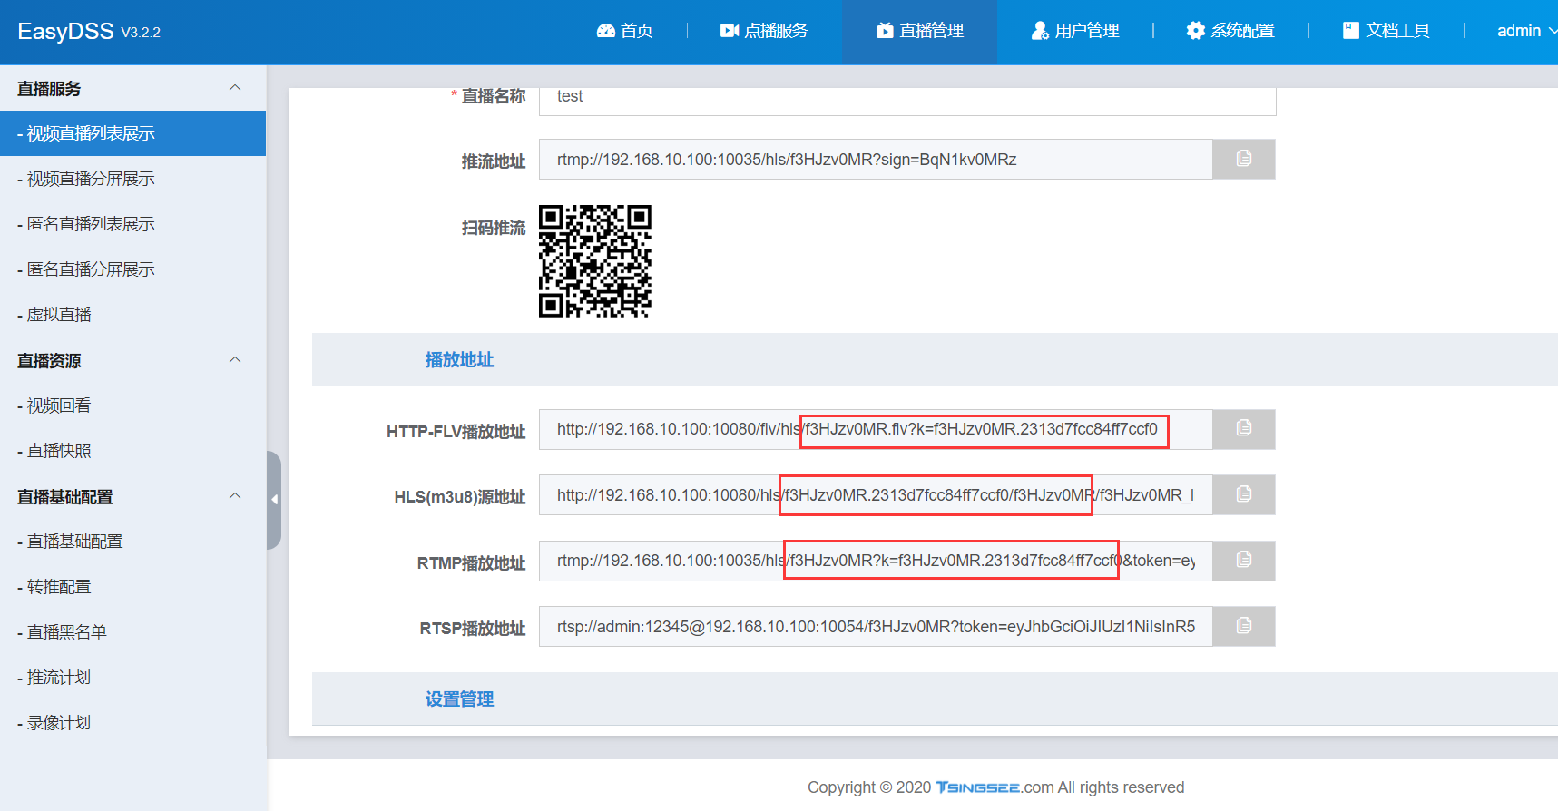Viewport: 1558px width, 811px height.
Task: Copy the HTTP-FLV playback address
Action: click(x=1244, y=429)
